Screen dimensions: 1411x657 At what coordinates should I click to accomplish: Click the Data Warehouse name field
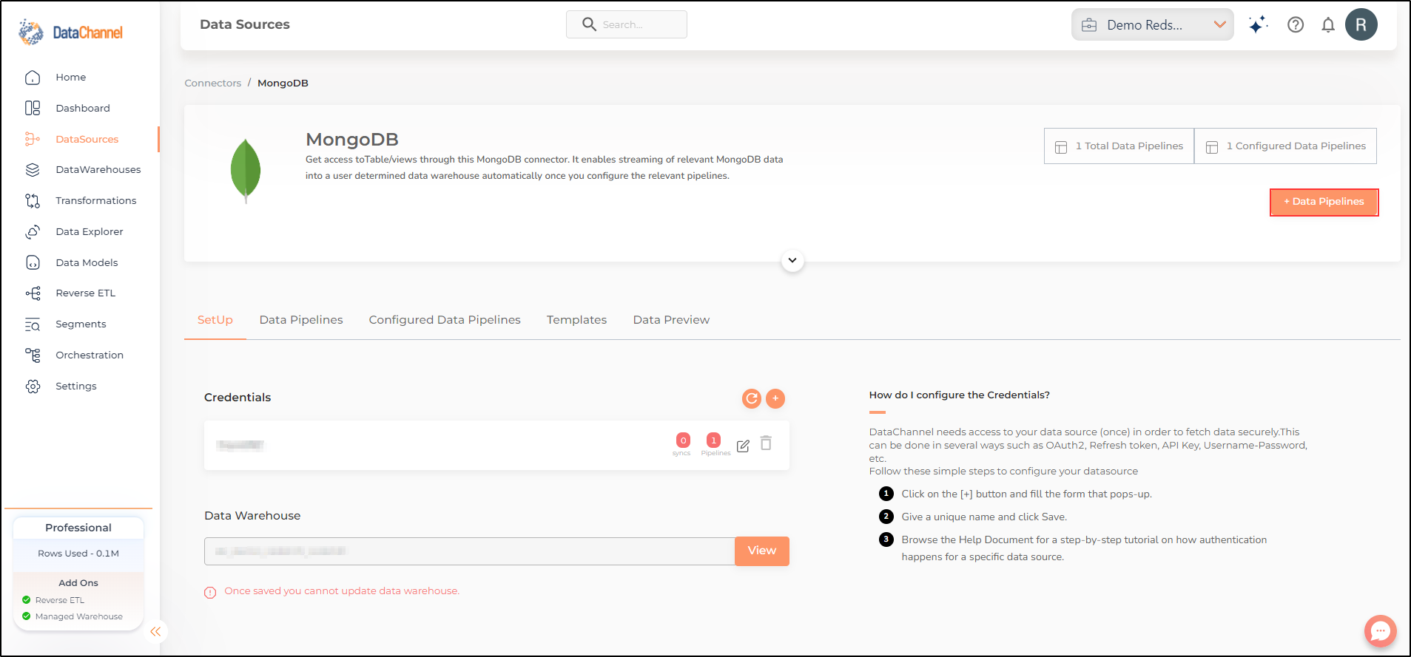469,551
